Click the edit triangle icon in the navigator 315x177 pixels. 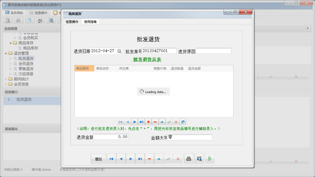coord(162,122)
